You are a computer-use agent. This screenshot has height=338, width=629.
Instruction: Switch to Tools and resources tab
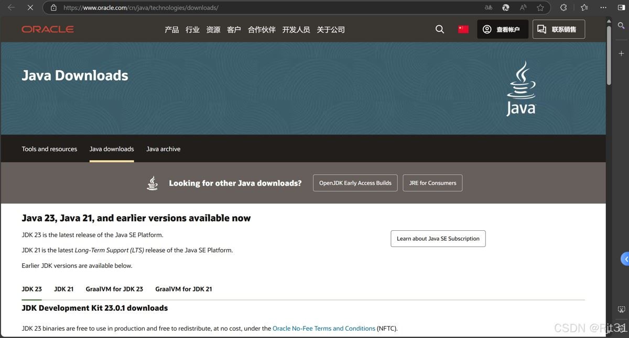point(49,149)
